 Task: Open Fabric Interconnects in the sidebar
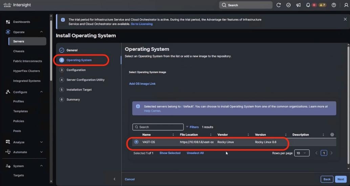(27, 61)
